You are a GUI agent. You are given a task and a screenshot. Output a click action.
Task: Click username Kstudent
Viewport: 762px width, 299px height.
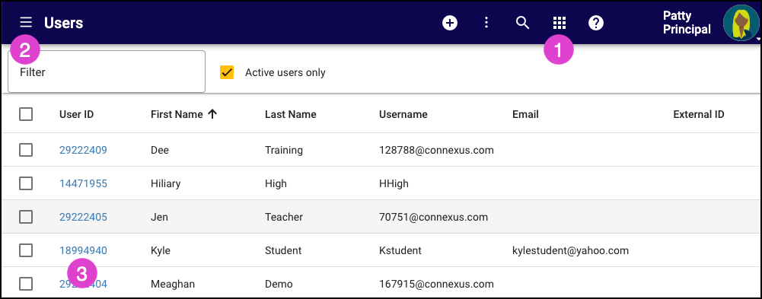click(400, 250)
